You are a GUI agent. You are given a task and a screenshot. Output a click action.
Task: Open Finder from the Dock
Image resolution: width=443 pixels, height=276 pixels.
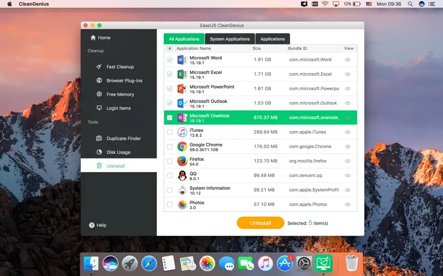(x=91, y=264)
